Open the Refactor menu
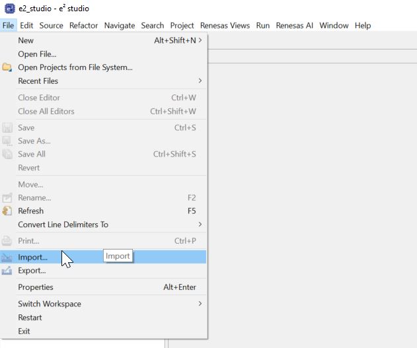 83,26
